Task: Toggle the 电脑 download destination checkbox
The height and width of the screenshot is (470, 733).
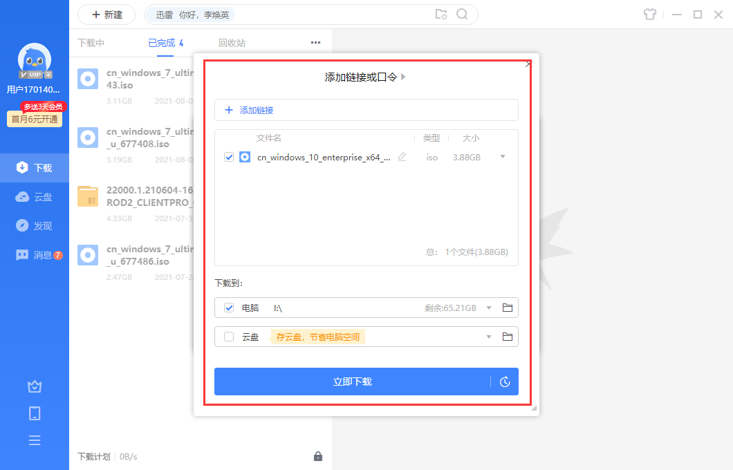Action: tap(229, 308)
